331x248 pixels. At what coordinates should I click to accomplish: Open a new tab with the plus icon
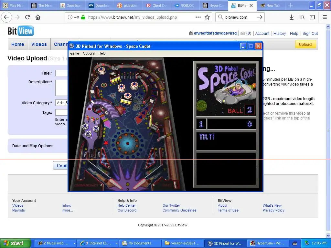(x=291, y=5)
